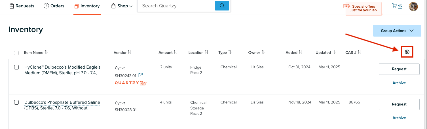427x129 pixels.
Task: Click the Updated column header
Action: 323,52
